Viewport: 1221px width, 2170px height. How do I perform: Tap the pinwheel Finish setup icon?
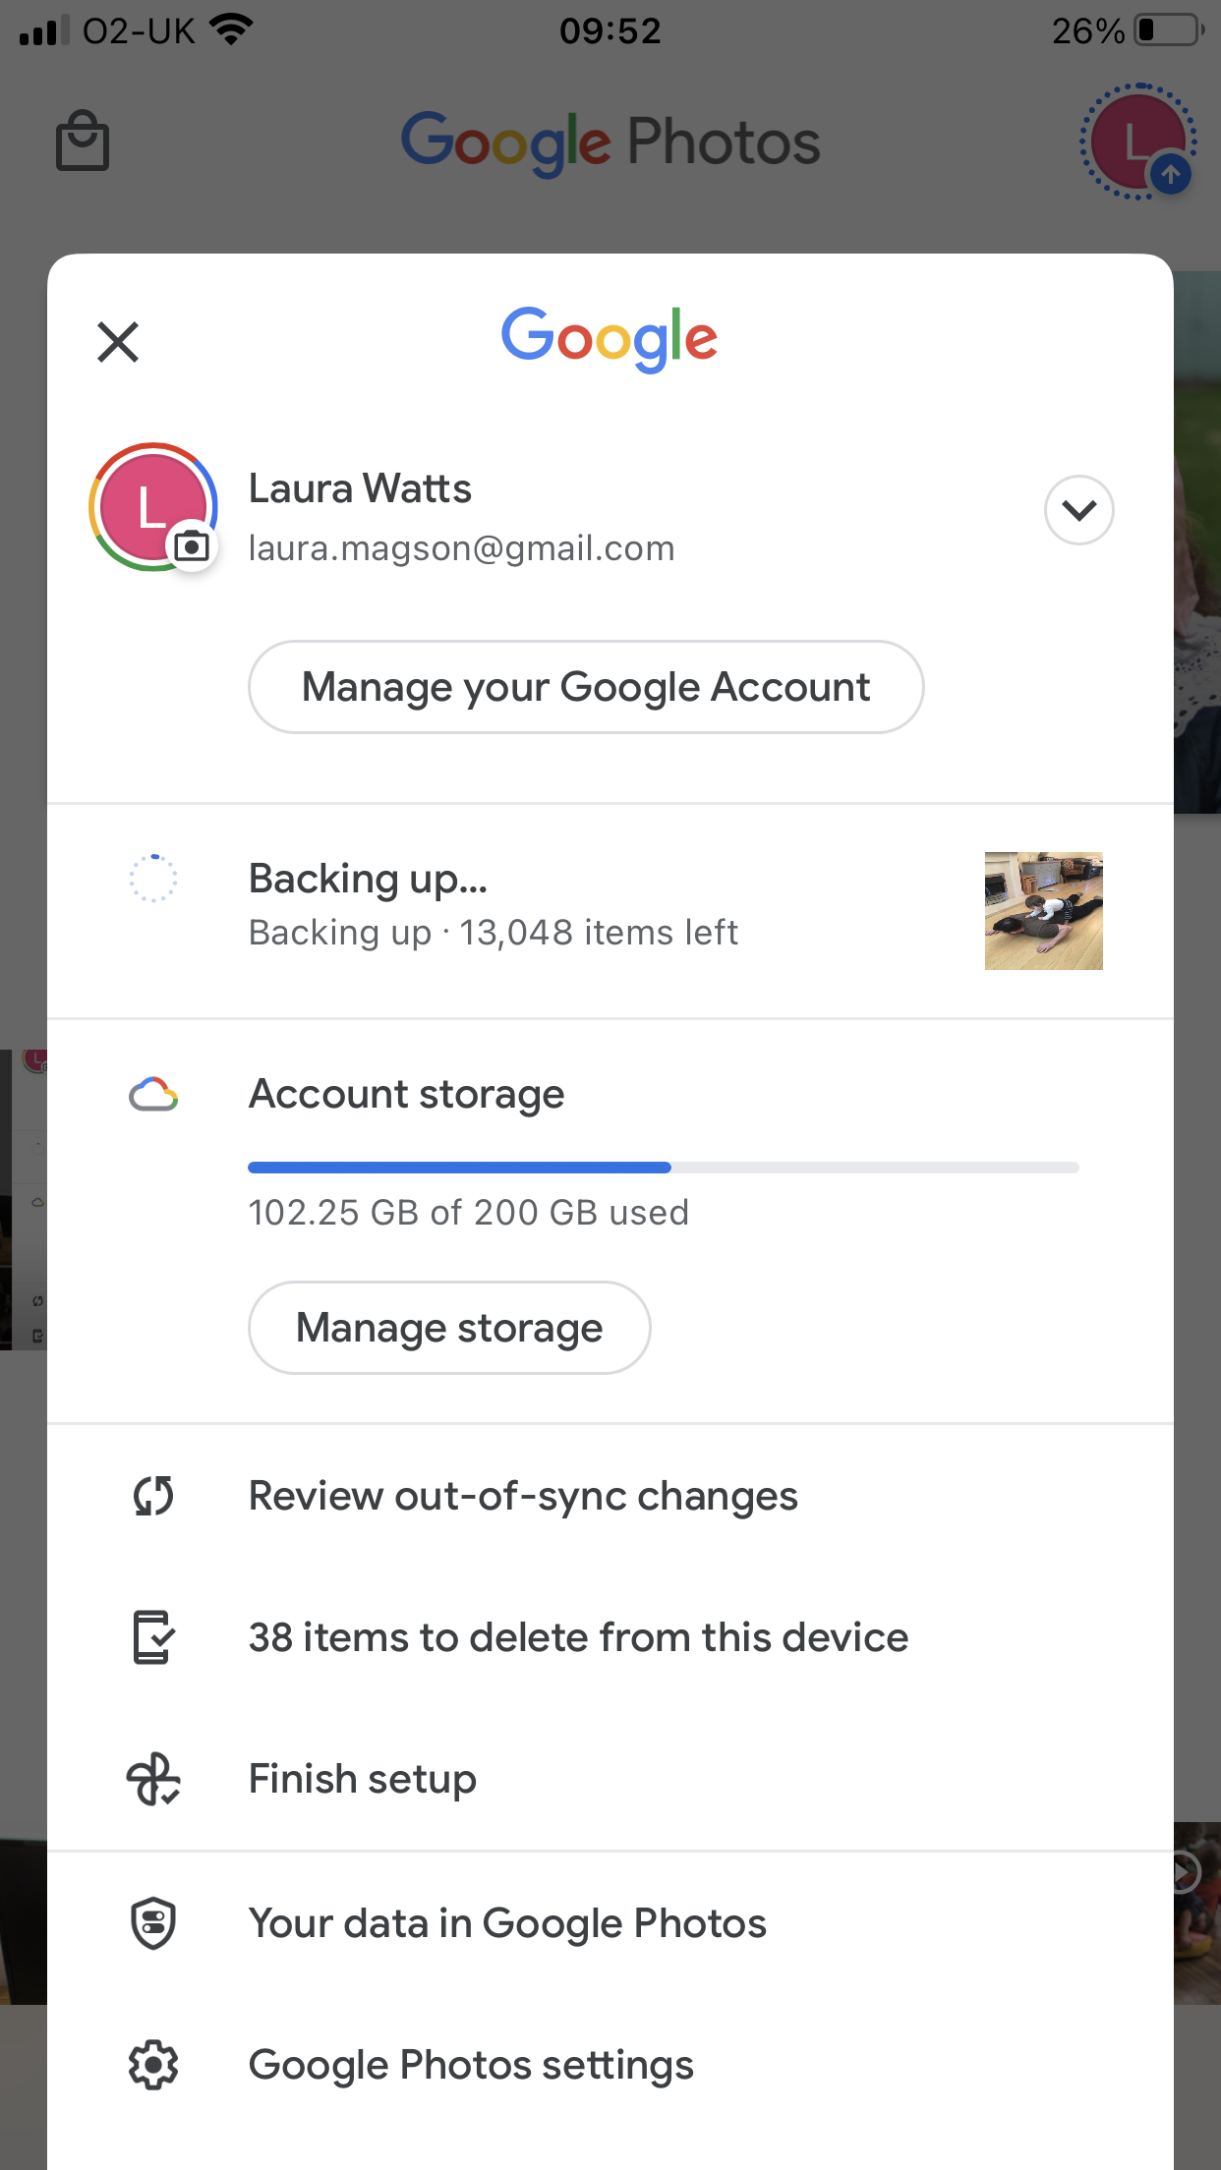tap(153, 1779)
